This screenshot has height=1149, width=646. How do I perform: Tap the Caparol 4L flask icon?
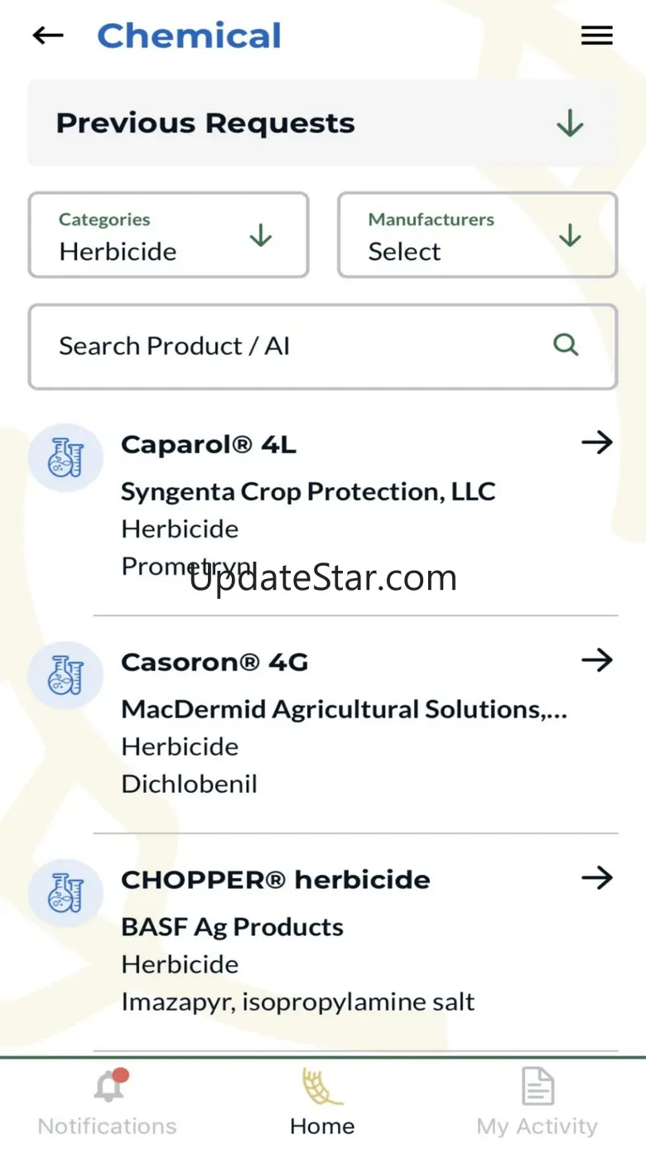coord(65,458)
